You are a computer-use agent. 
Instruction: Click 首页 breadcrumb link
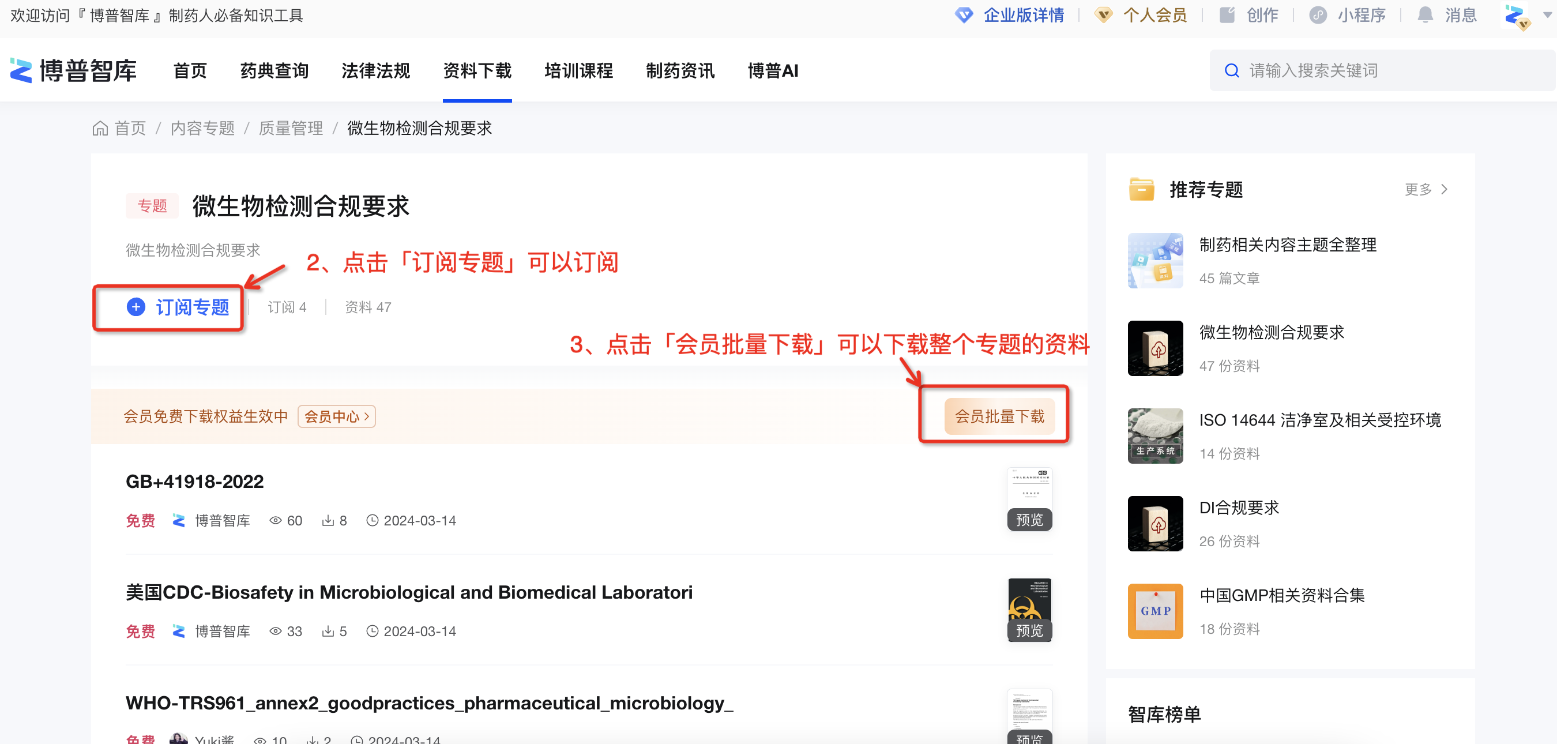[130, 128]
